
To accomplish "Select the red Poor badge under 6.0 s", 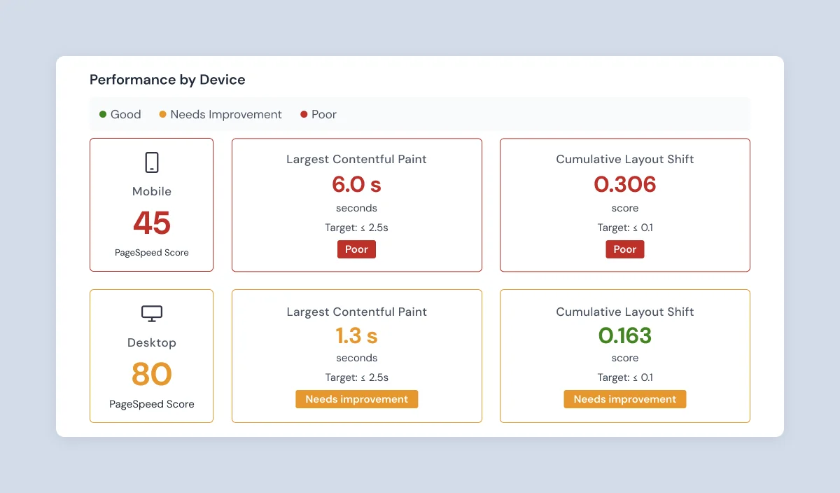I will pos(356,249).
